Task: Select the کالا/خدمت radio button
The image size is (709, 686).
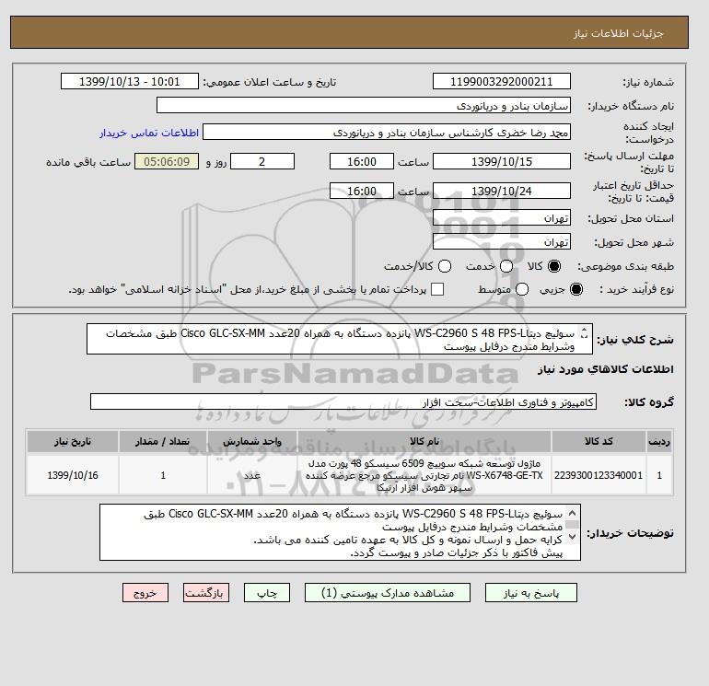Action: coord(445,266)
